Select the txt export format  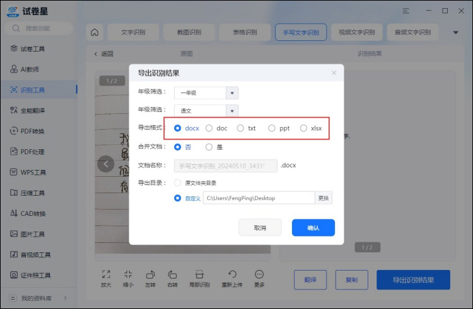pos(240,128)
